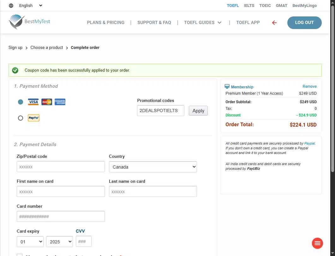Select the PayPal payment radio button

(x=21, y=118)
